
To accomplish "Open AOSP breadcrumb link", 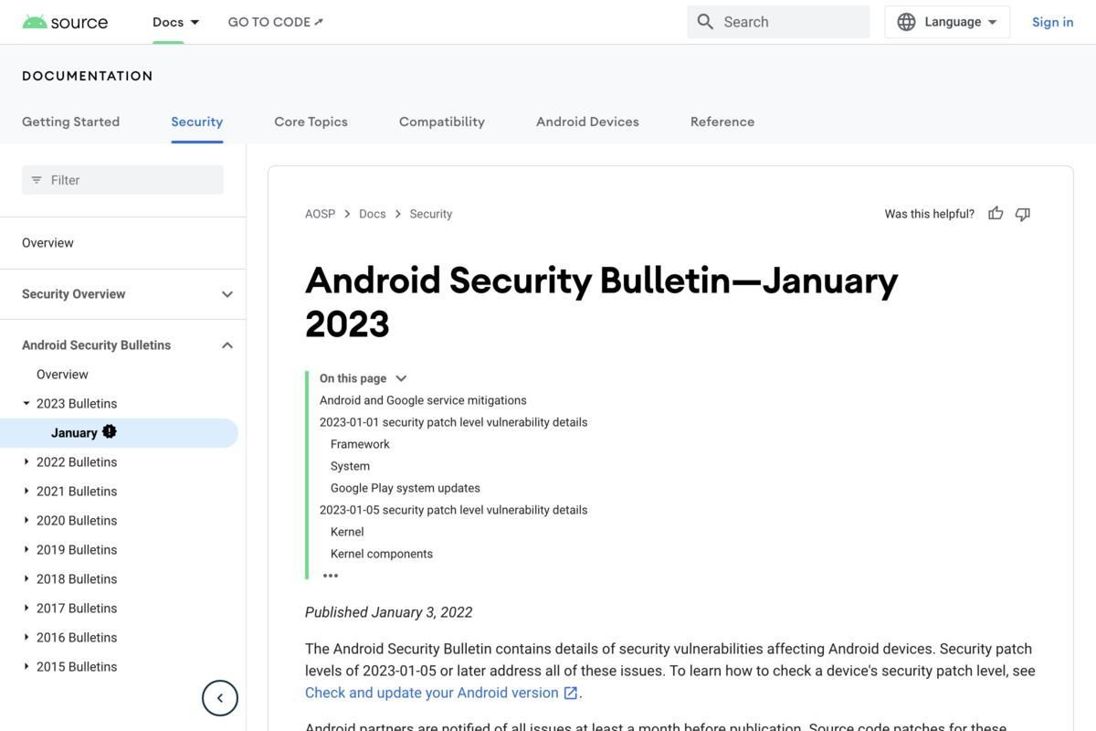I will [320, 214].
